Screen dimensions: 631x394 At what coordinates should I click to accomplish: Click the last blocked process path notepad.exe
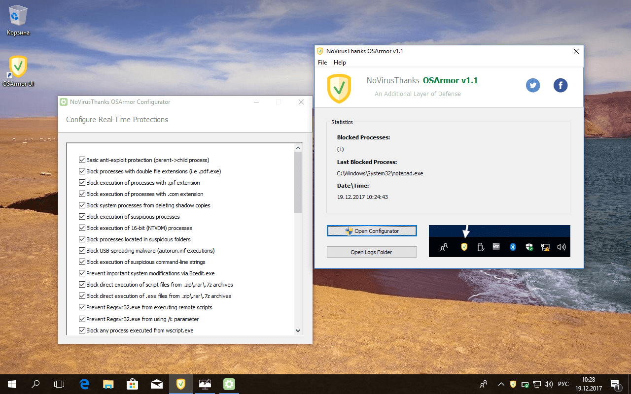[x=380, y=173]
